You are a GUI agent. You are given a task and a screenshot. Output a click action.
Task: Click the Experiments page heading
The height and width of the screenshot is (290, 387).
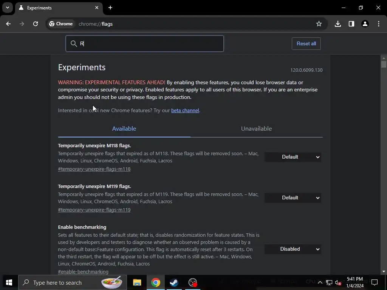coord(82,67)
